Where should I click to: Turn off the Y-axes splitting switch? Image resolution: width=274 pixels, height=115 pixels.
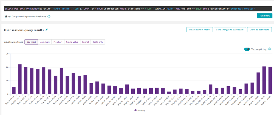[247, 49]
